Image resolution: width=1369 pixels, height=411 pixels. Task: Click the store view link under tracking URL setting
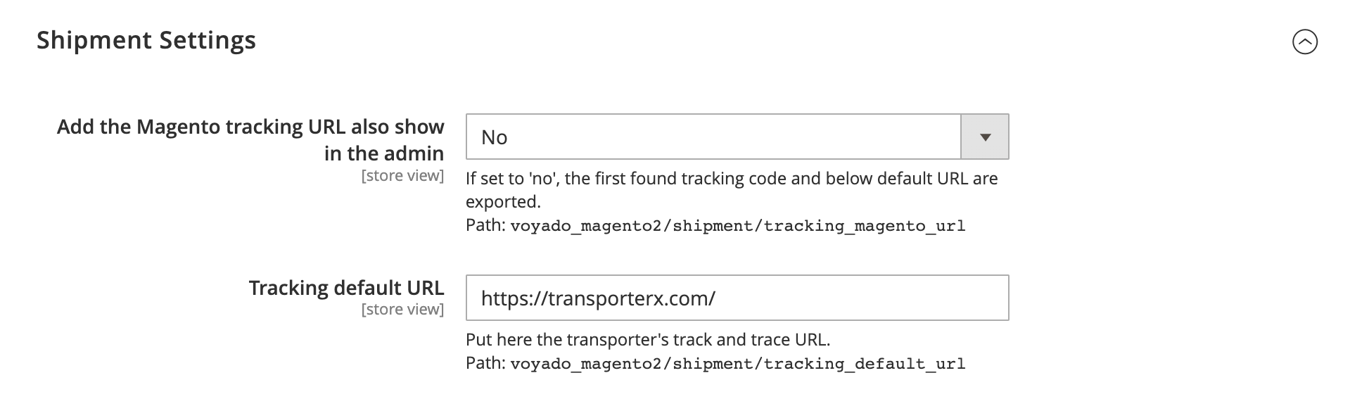402,177
